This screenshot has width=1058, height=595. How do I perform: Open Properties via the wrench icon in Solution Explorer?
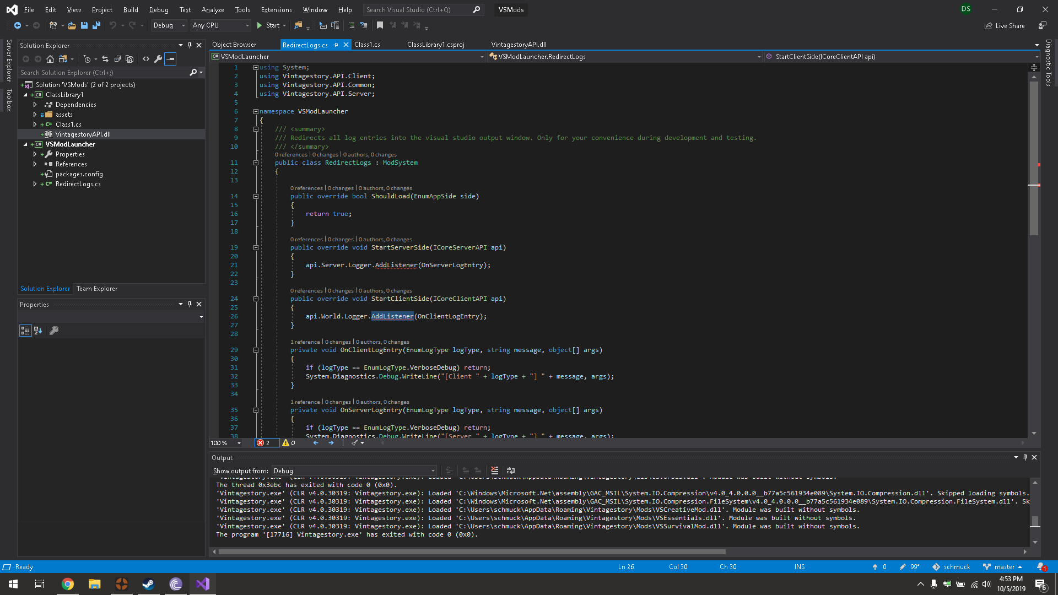coord(158,59)
